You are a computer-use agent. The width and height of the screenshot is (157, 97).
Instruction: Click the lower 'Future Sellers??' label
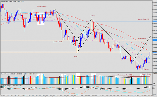coord(143,38)
